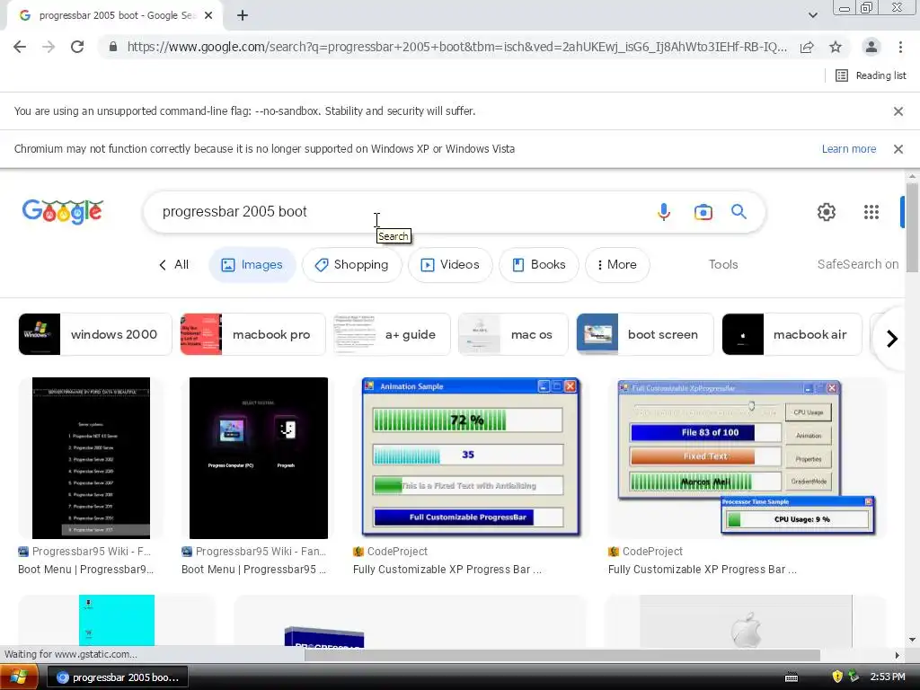Open 'Fully Customizable XP Progress Bar' below Animation Sample
920x690 pixels.
click(x=447, y=570)
